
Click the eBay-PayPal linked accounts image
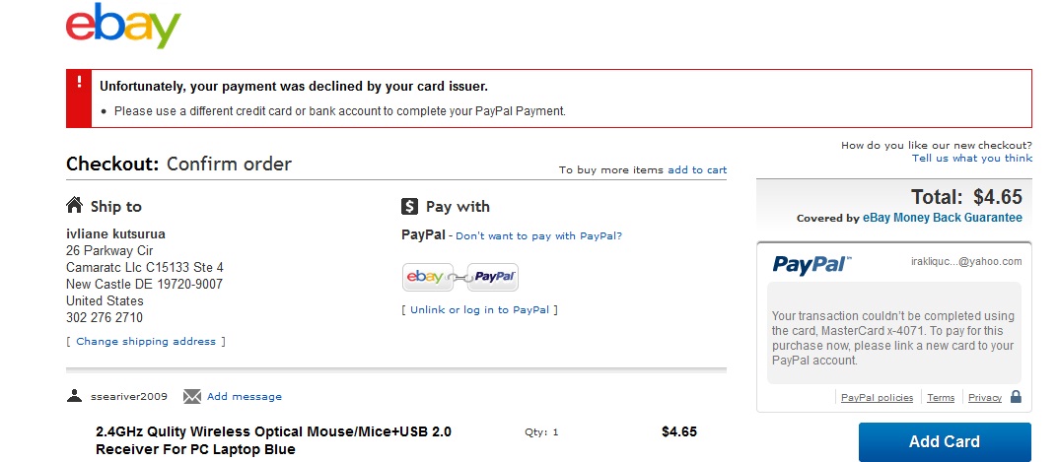point(460,277)
